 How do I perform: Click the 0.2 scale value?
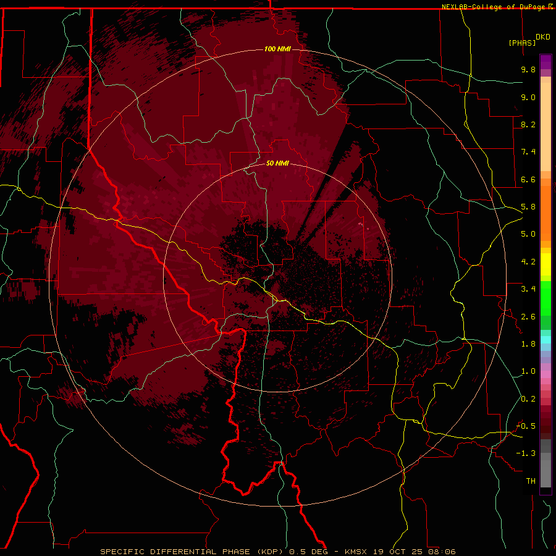pyautogui.click(x=528, y=399)
